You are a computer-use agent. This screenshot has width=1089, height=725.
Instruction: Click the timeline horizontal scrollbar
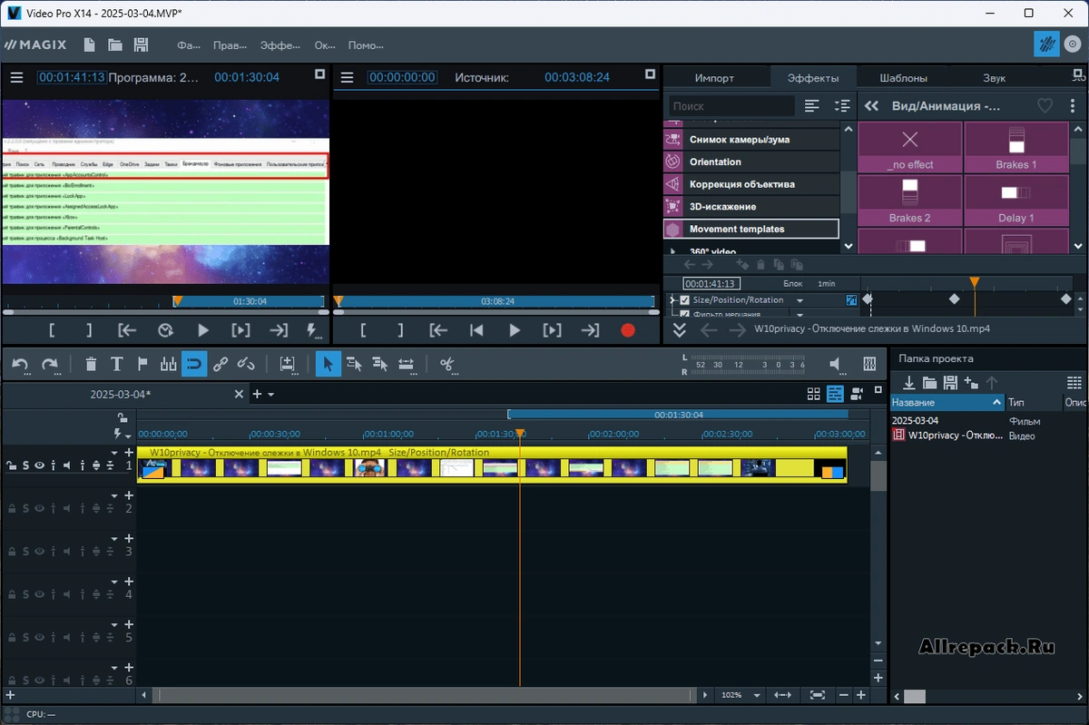click(x=423, y=695)
